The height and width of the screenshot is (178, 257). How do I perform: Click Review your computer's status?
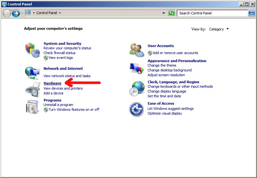[67, 48]
